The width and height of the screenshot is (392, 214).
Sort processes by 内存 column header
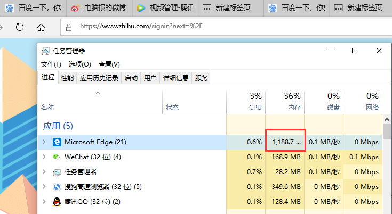pos(285,103)
